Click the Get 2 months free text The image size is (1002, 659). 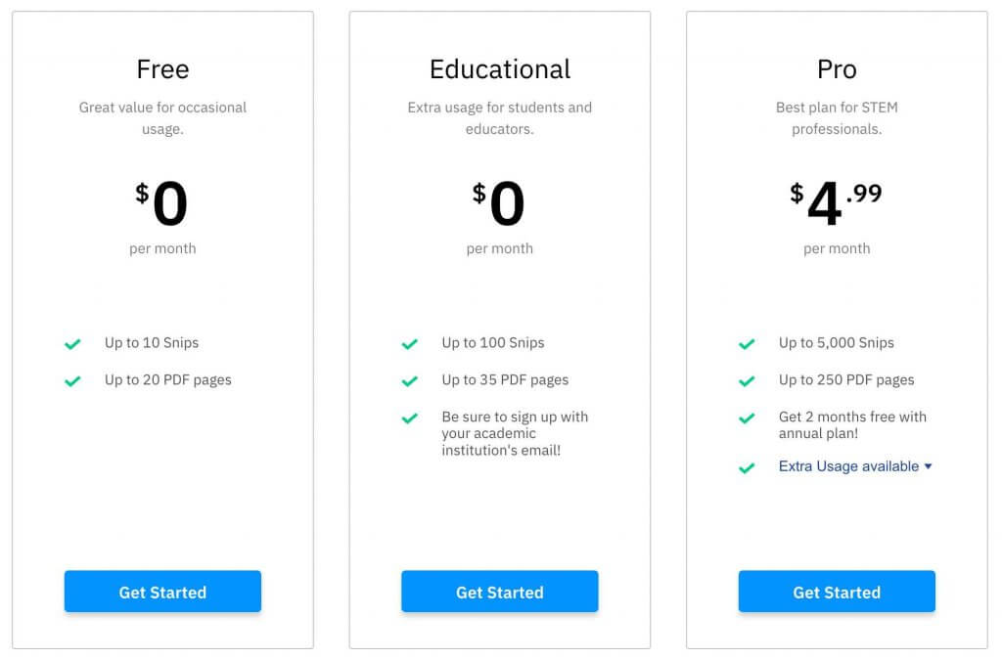point(852,424)
